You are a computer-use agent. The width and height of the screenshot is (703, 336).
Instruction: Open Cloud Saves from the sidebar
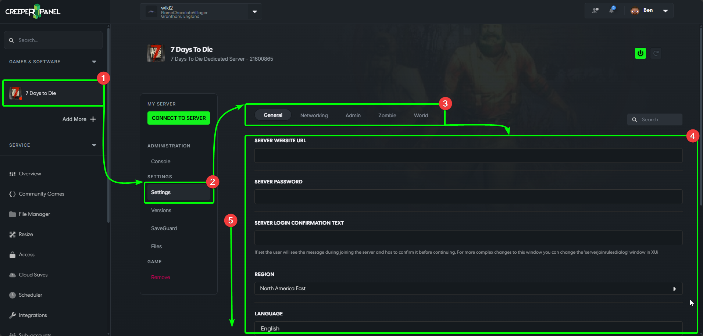coord(33,275)
